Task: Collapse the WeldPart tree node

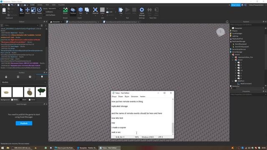Action: (233, 81)
